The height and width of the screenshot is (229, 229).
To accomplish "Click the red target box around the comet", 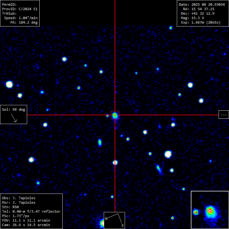I will (115, 115).
